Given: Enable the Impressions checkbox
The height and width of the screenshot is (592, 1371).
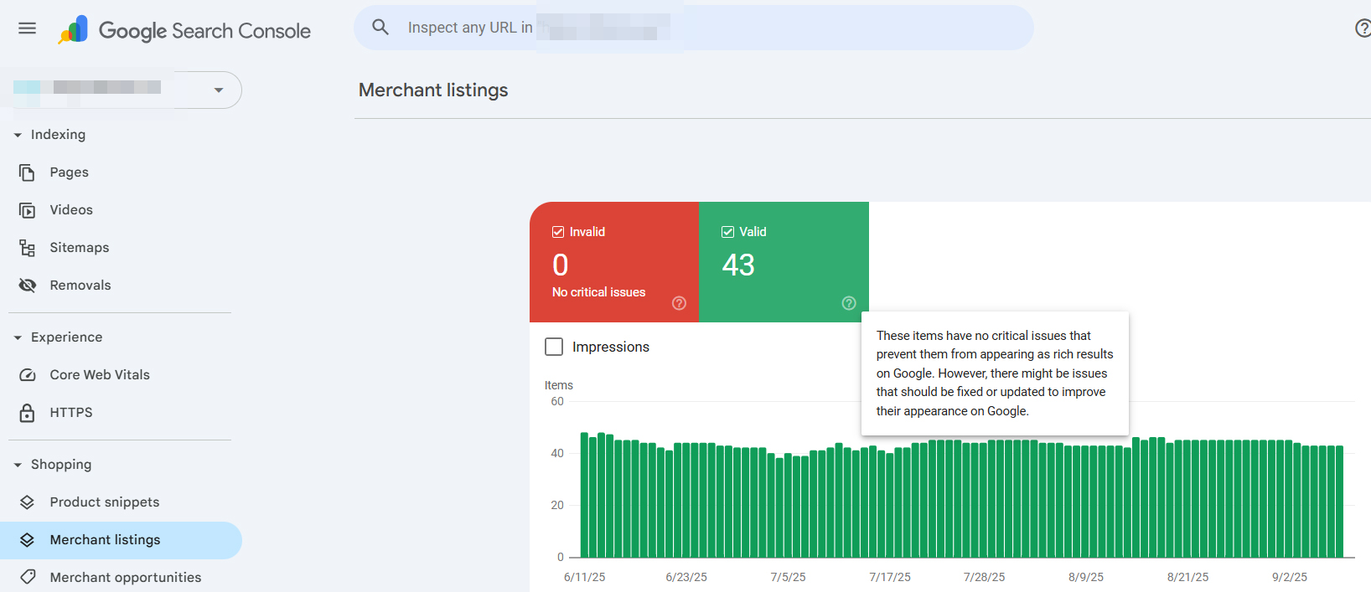Looking at the screenshot, I should (x=554, y=347).
